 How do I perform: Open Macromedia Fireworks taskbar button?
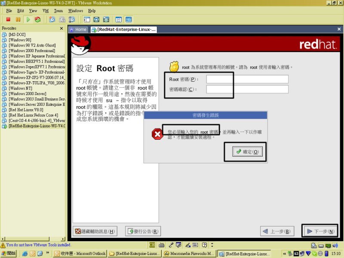tap(190, 254)
